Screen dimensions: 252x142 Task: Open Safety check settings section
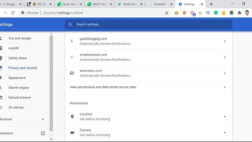17,58
